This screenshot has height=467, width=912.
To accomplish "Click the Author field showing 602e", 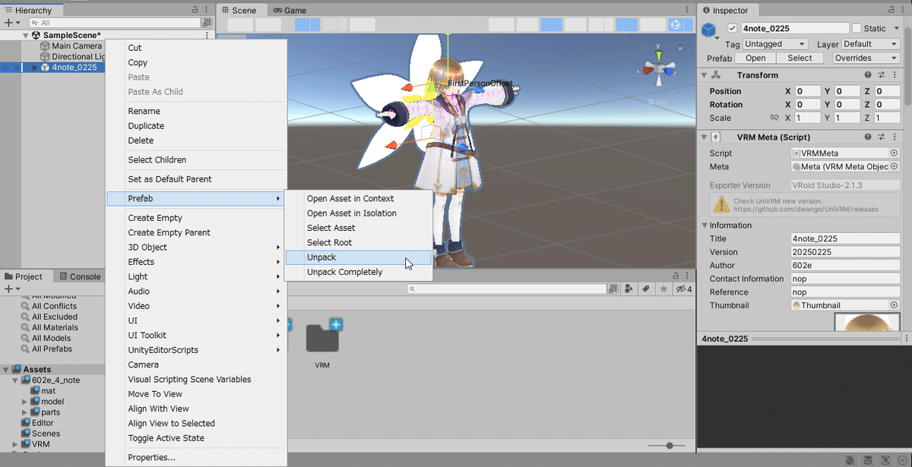I will [x=844, y=265].
